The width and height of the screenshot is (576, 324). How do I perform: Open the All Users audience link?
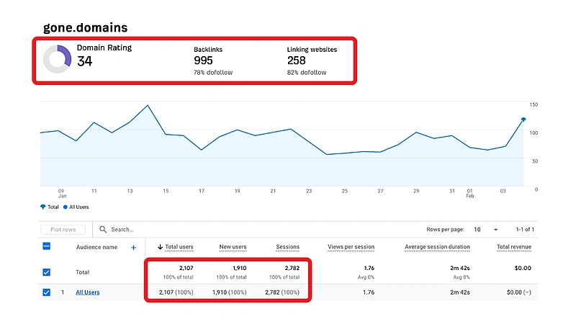pos(88,292)
